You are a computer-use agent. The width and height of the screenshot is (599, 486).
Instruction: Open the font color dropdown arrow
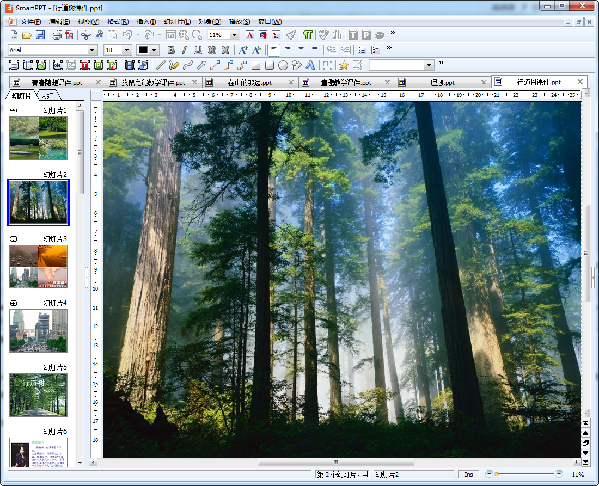tap(154, 50)
